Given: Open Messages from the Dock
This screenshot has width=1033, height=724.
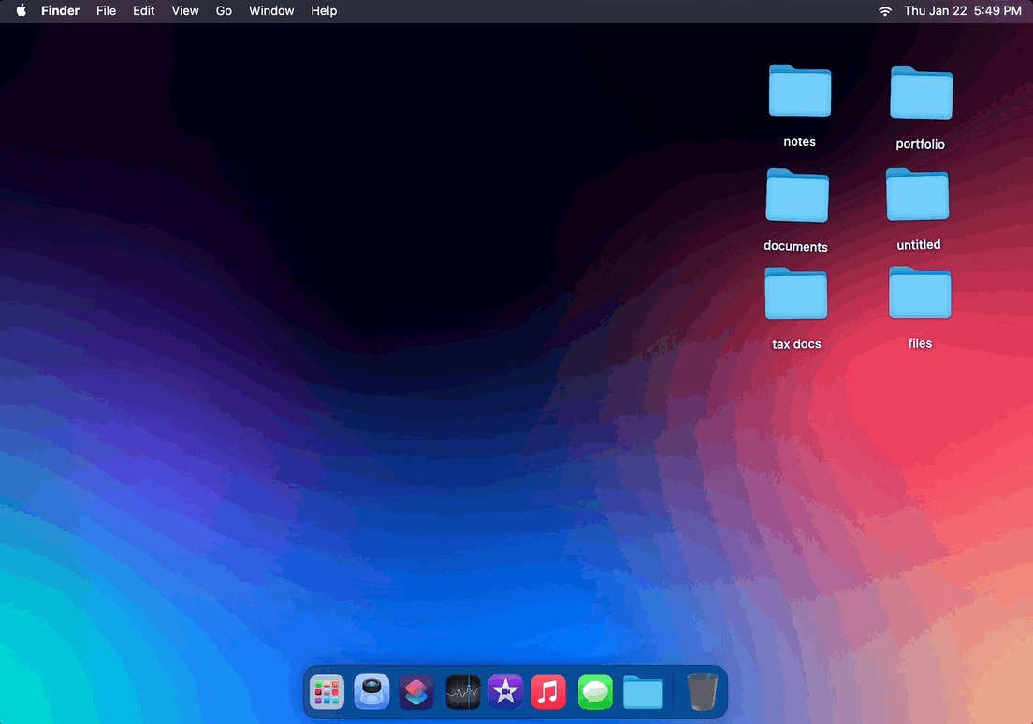Looking at the screenshot, I should [595, 692].
